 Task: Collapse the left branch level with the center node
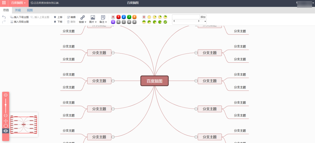pyautogui.click(x=113, y=81)
